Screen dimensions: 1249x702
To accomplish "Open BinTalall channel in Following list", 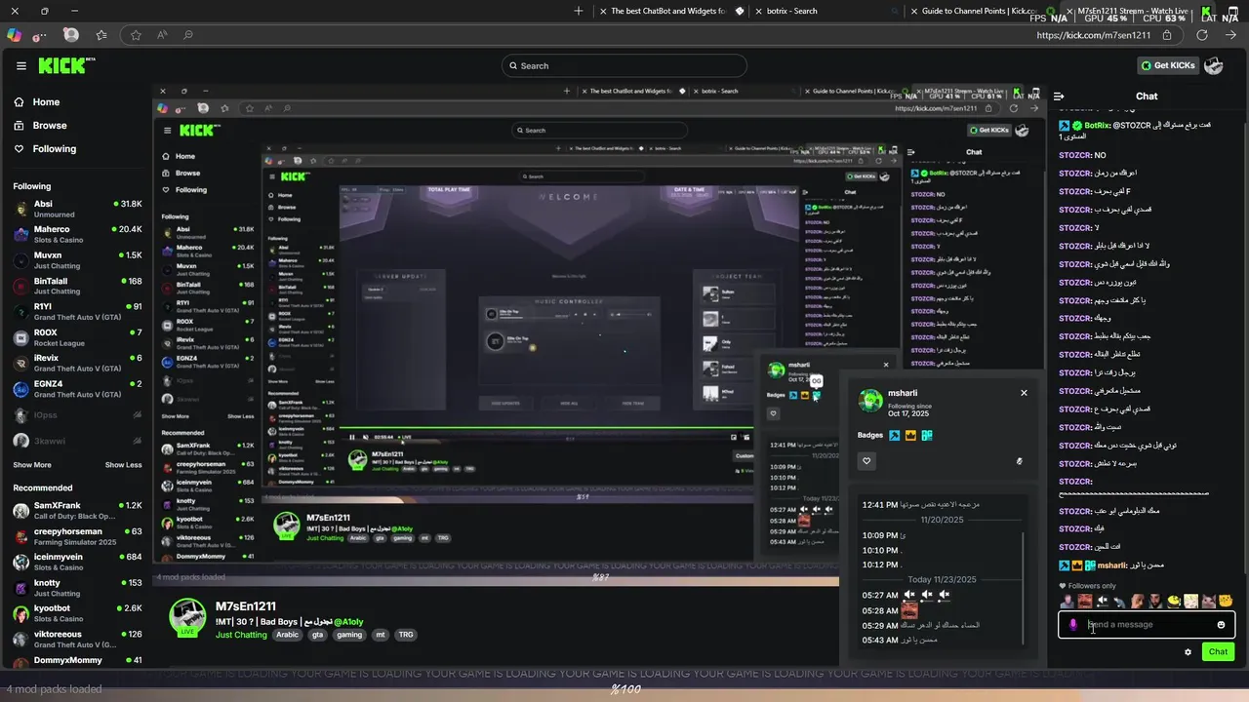I will (76, 286).
